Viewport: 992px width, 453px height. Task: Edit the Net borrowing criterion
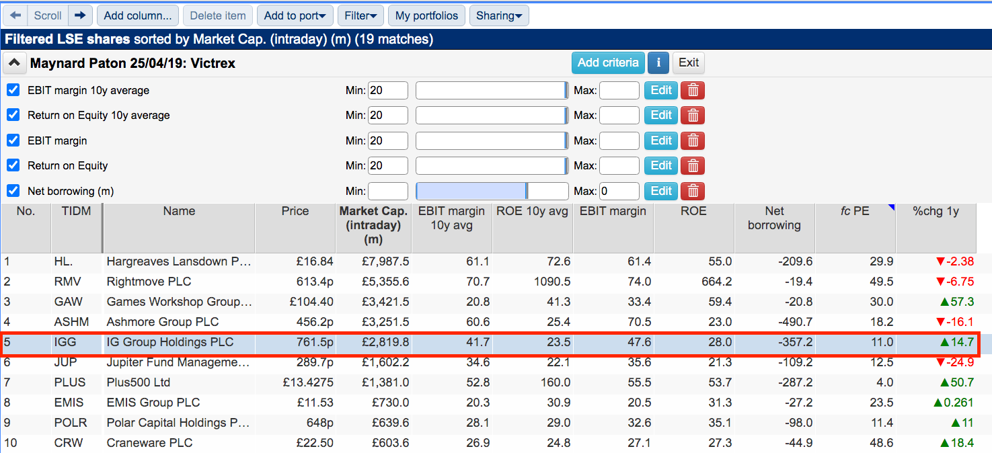click(661, 191)
